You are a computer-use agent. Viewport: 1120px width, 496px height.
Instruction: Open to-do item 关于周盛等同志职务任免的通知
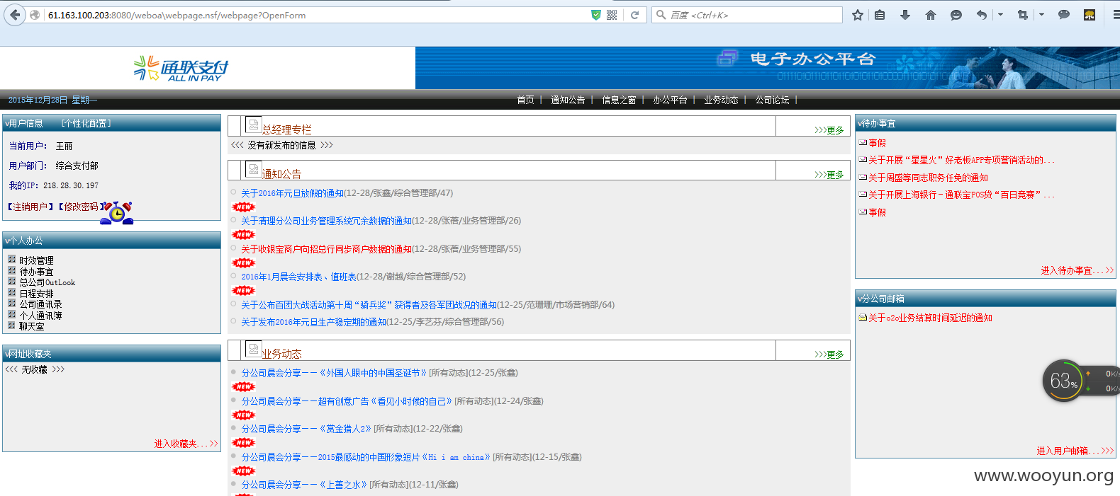pos(928,178)
